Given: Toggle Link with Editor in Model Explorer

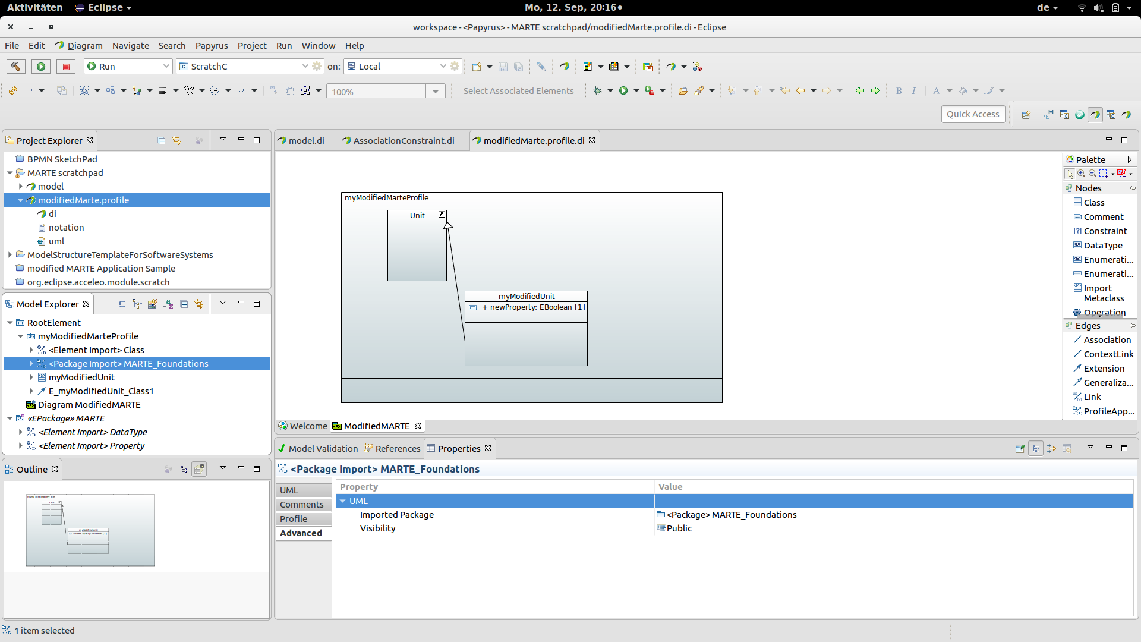Looking at the screenshot, I should click(199, 304).
